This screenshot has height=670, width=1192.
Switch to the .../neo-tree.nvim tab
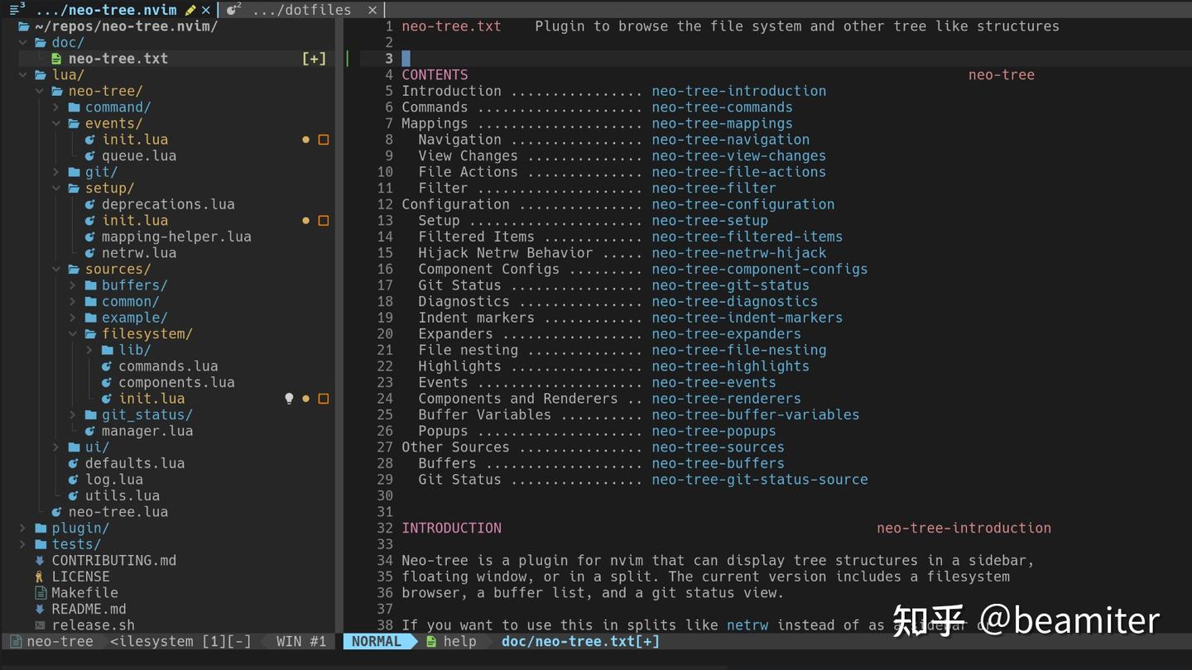[106, 10]
